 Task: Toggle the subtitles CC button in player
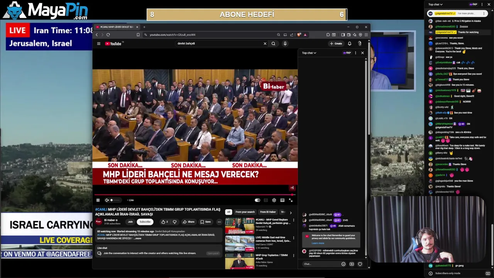point(266,200)
